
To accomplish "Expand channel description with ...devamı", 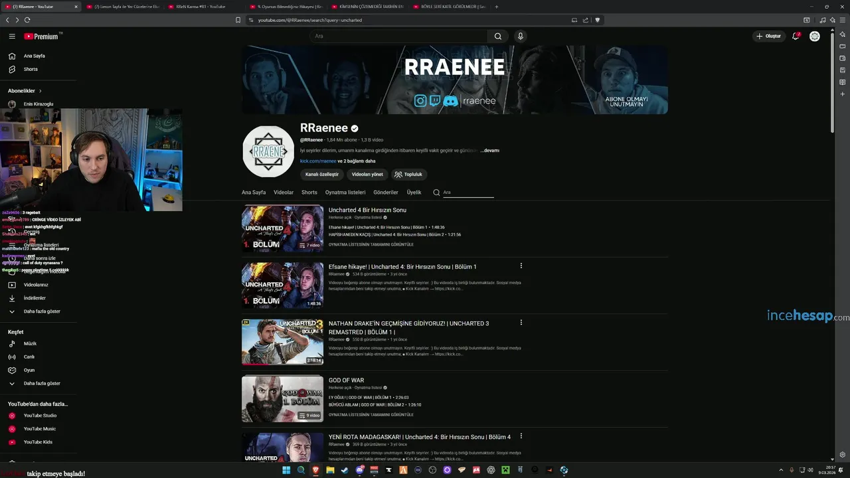I will coord(490,151).
